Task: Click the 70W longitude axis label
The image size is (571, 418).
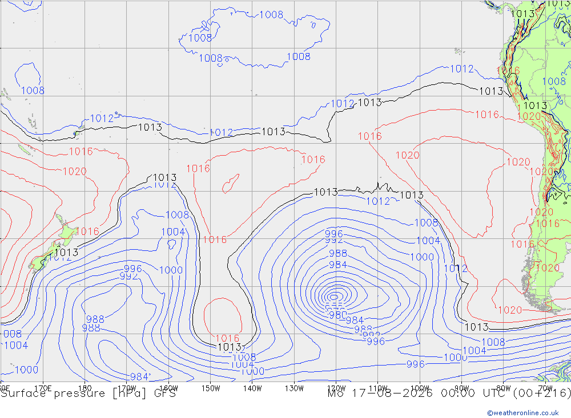Action: point(545,388)
